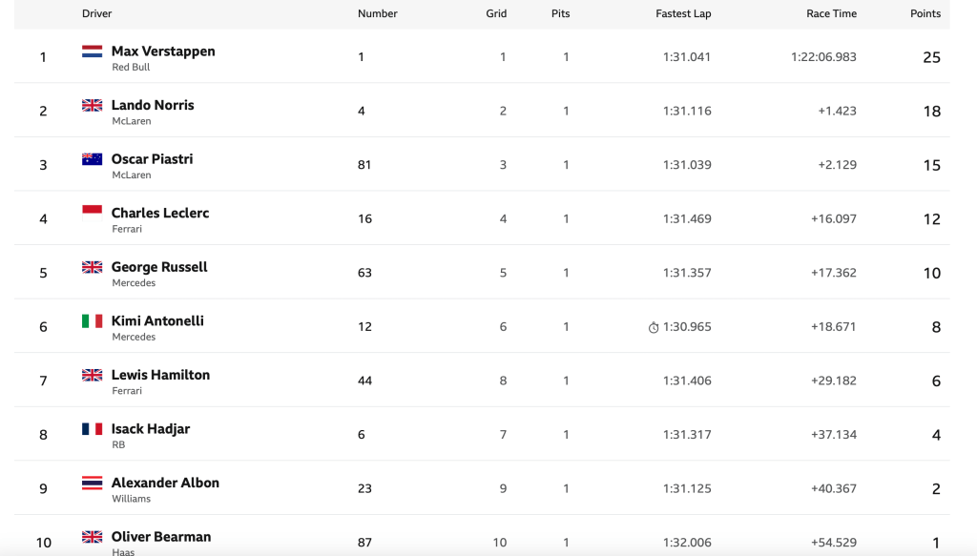Click the Italian flag beside Kimi Antonelli
977x556 pixels.
click(x=92, y=321)
